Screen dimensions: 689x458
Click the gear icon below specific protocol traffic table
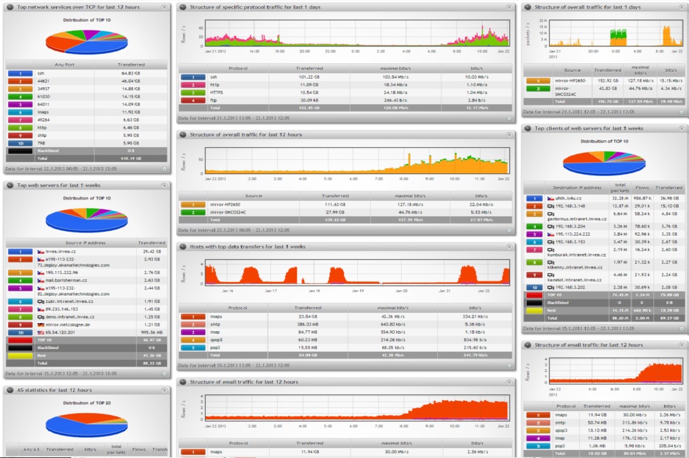[509, 118]
